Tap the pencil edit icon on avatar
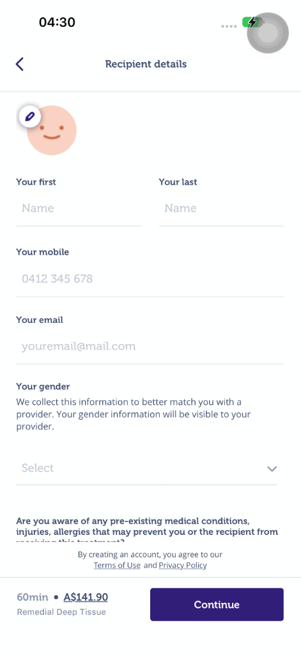The image size is (301, 656). point(30,116)
